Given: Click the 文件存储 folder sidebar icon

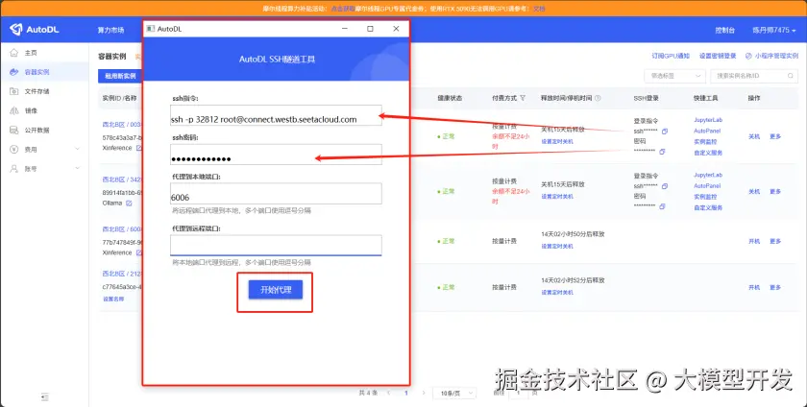Looking at the screenshot, I should pos(13,91).
